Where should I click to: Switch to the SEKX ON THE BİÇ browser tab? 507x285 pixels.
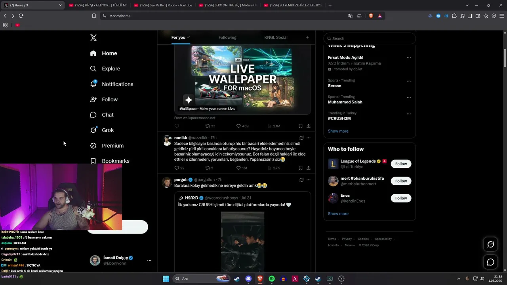228,5
